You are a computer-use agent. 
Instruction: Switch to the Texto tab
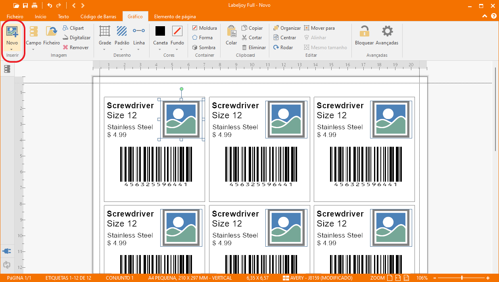coord(63,17)
